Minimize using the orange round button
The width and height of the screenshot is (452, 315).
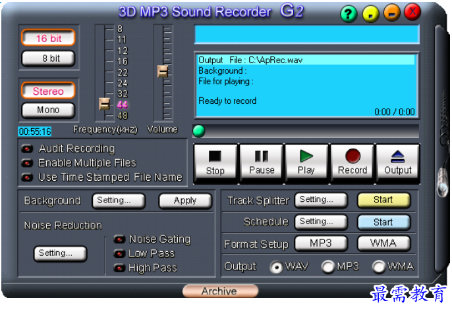point(392,13)
